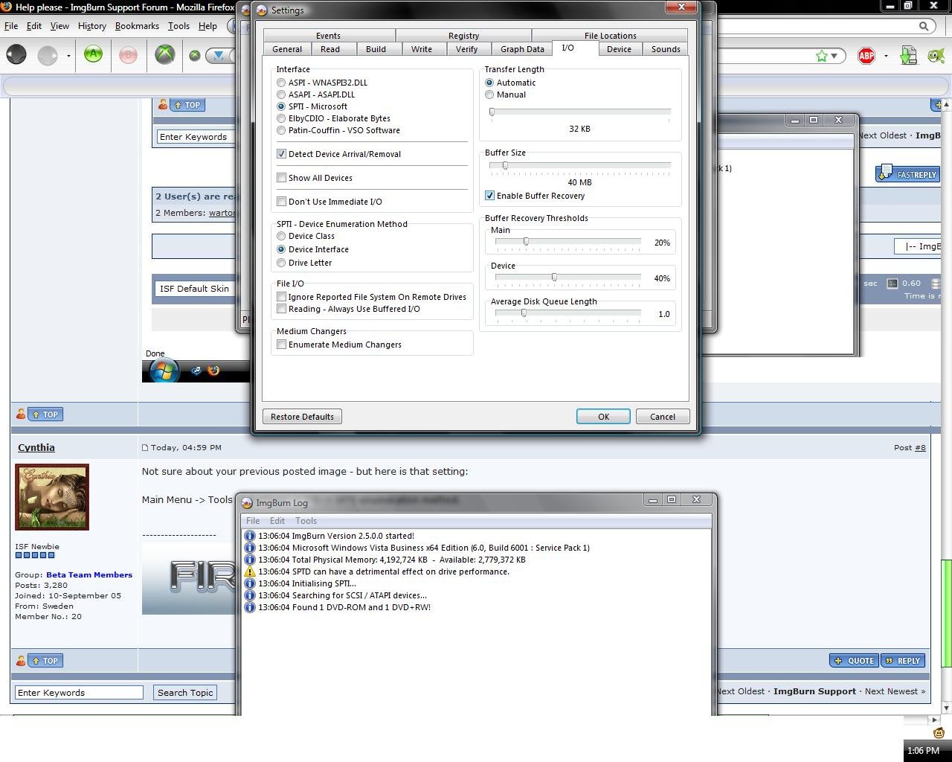This screenshot has height=762, width=952.
Task: Click the green A toolbar button
Action: point(93,54)
